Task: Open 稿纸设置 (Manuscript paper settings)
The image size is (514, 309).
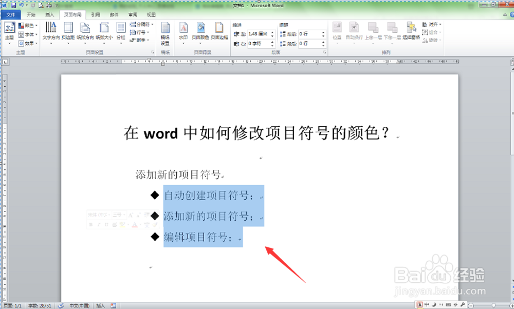Action: [165, 34]
